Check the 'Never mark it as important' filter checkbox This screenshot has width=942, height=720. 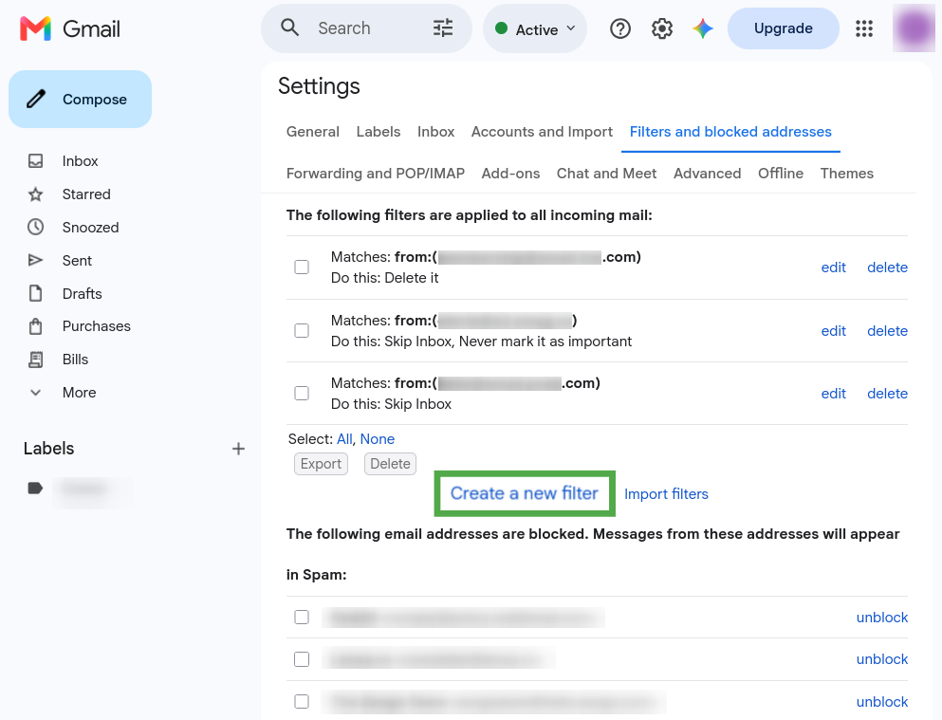click(302, 331)
